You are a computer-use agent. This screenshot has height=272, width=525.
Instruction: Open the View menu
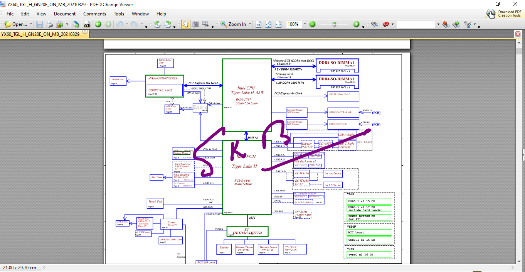pos(41,14)
